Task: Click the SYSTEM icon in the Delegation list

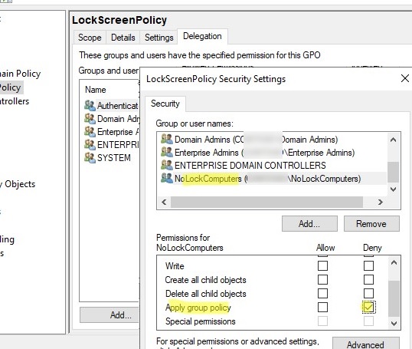Action: click(x=90, y=158)
